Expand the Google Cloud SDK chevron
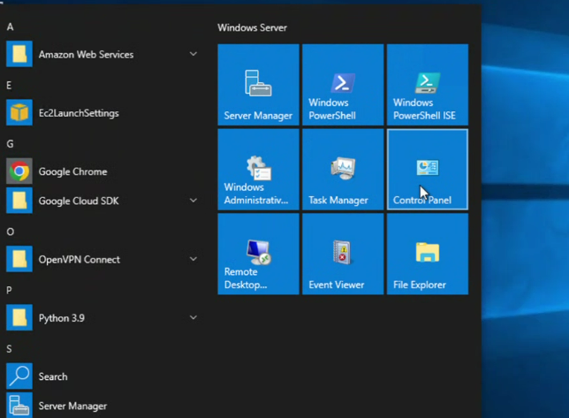 193,201
